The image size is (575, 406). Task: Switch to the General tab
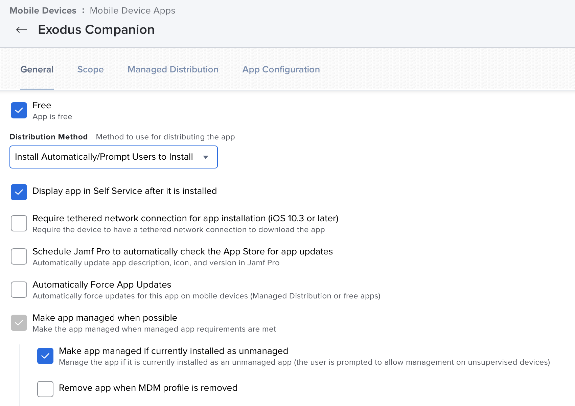click(x=37, y=69)
